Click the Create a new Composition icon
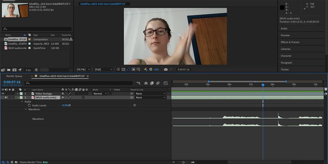The width and height of the screenshot is (328, 164). [x=15, y=70]
